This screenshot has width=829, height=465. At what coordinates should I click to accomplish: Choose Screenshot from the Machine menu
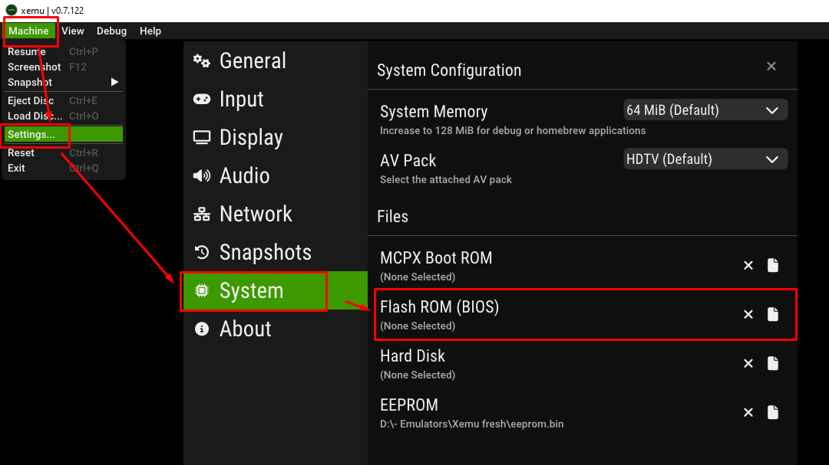[x=64, y=67]
